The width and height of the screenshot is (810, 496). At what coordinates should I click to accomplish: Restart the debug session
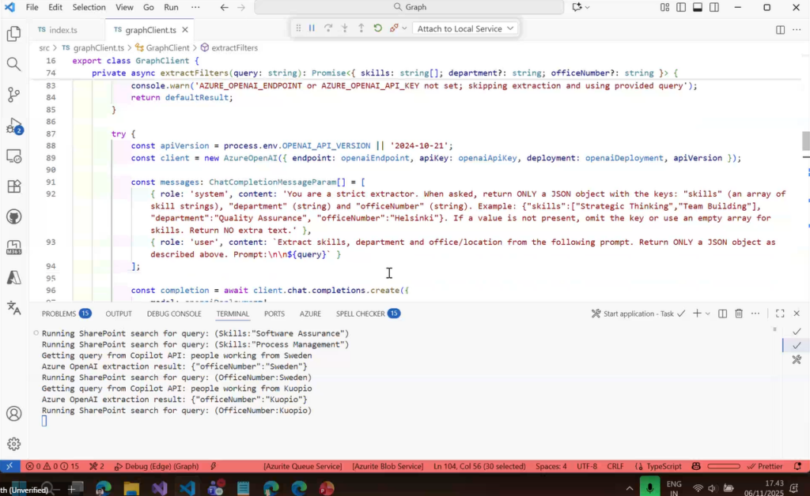tap(377, 28)
